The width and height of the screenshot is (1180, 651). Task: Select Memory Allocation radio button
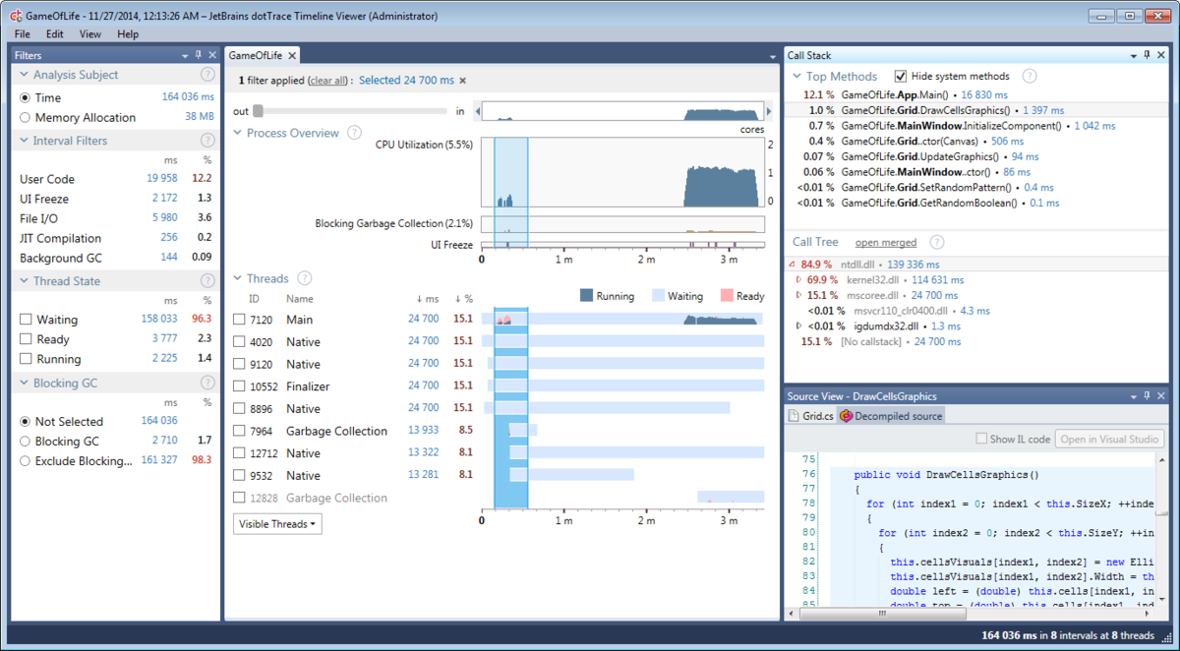coord(26,118)
